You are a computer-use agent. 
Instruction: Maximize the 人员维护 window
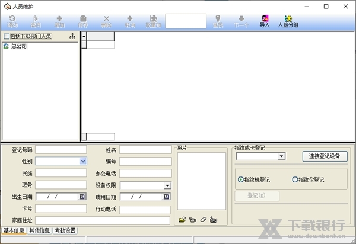point(326,7)
